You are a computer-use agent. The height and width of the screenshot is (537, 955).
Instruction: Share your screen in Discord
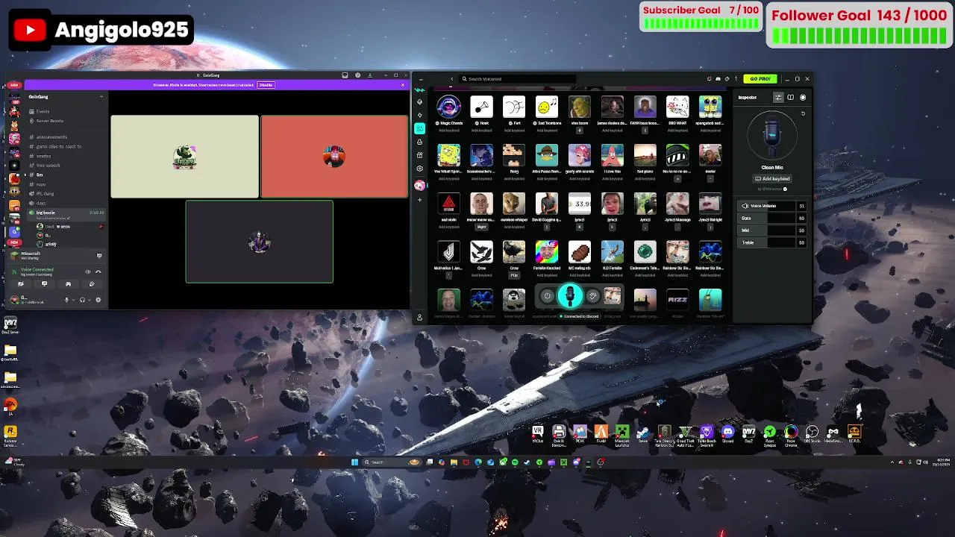[44, 284]
